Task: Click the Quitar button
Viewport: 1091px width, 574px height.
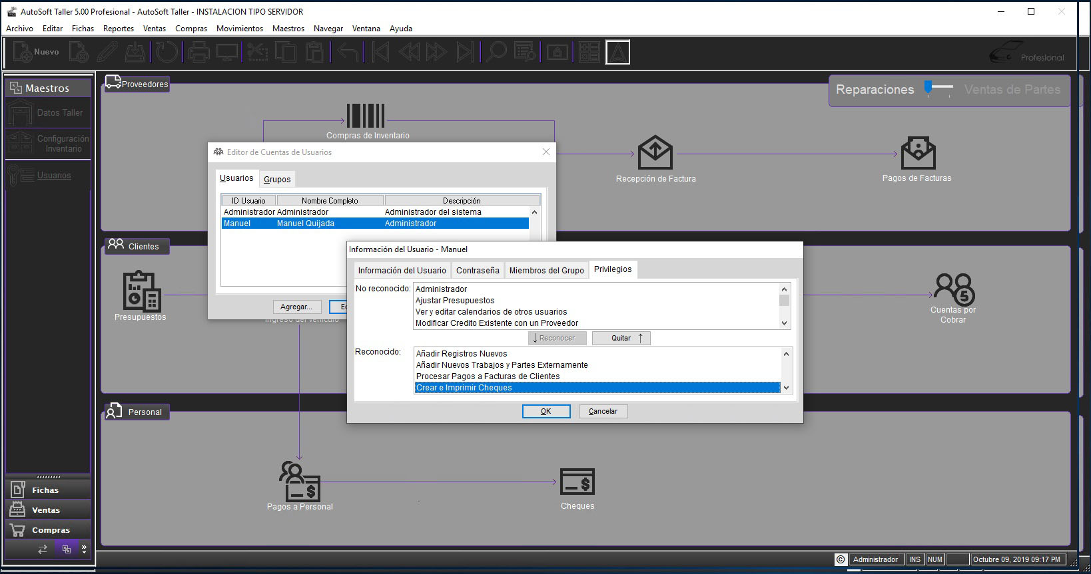Action: coord(621,338)
